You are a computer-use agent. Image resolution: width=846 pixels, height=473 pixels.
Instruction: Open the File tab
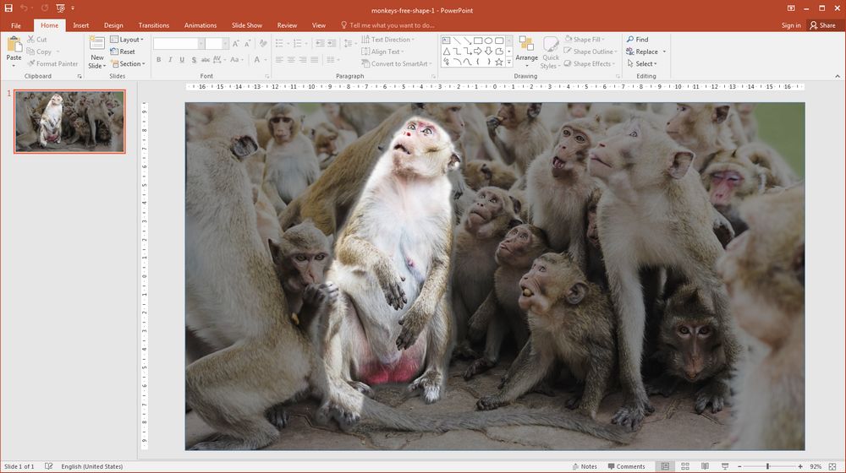(x=15, y=25)
